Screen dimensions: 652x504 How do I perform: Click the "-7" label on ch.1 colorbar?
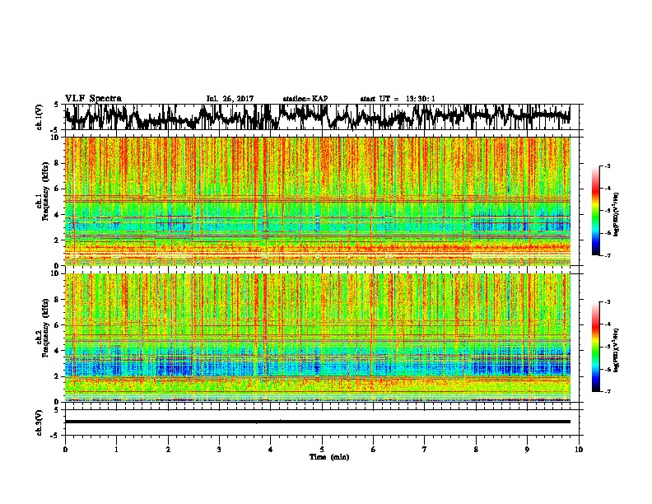tap(607, 255)
